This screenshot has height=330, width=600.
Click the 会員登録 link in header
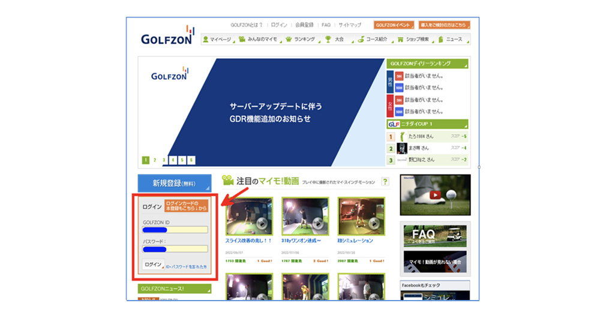tap(304, 25)
